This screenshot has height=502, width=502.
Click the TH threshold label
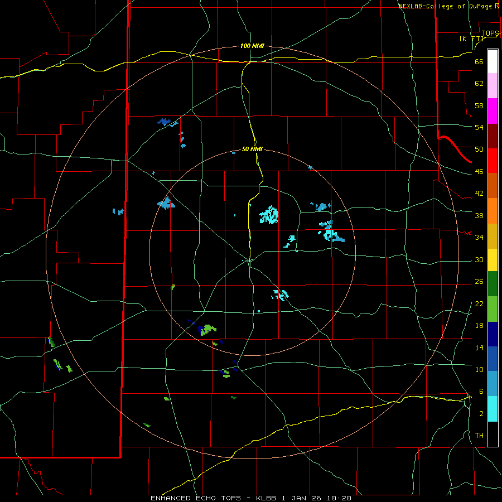click(479, 436)
